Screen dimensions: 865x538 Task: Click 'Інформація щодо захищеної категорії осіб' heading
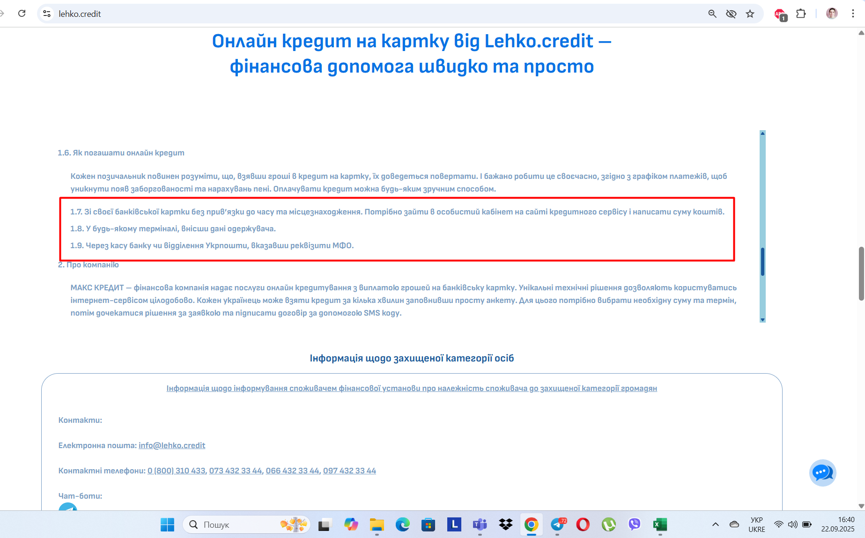click(x=412, y=358)
